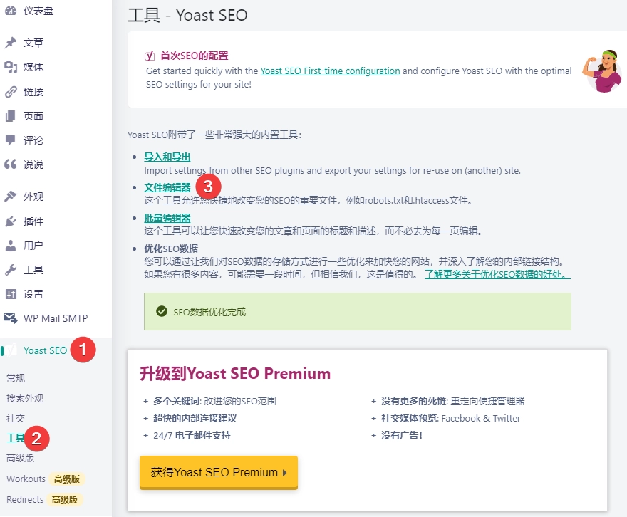
Task: Click the settings sliders icon beside 设置
Action: [x=11, y=294]
